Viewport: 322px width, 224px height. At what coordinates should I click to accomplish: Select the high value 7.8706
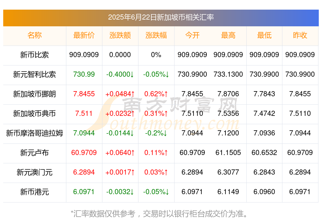[228, 94]
